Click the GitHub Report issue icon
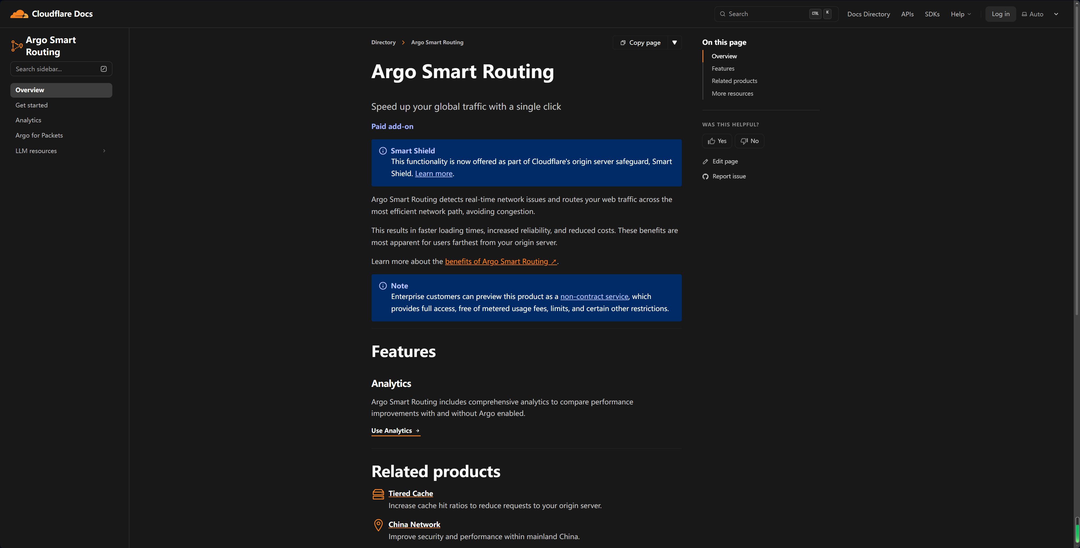This screenshot has width=1080, height=548. 705,177
